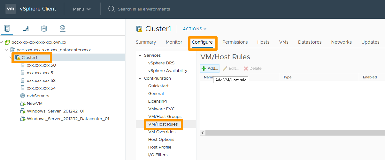385x160 pixels.
Task: Open the Hosts tab
Action: click(x=263, y=42)
